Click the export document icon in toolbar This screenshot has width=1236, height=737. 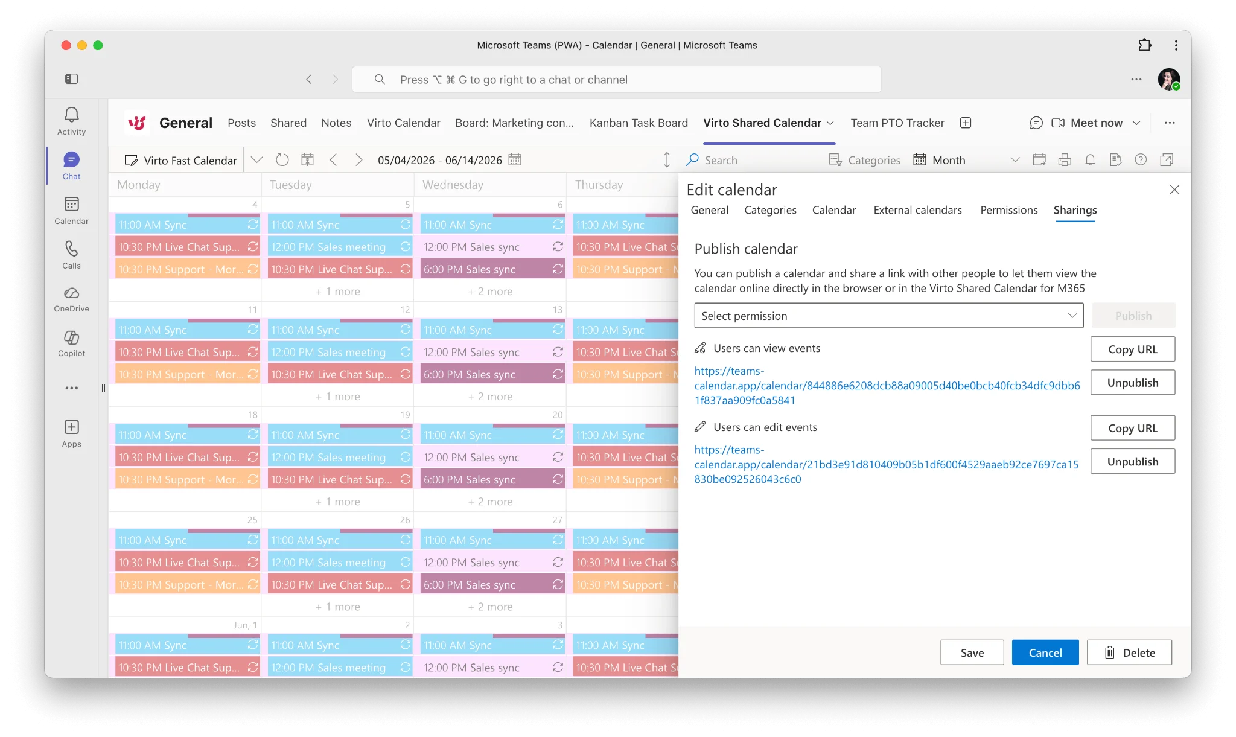tap(1115, 160)
